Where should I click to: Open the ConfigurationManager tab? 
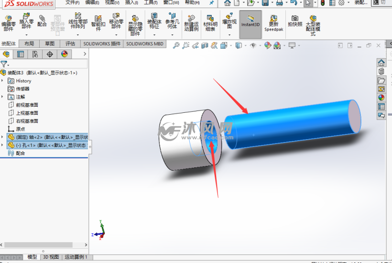pos(35,54)
